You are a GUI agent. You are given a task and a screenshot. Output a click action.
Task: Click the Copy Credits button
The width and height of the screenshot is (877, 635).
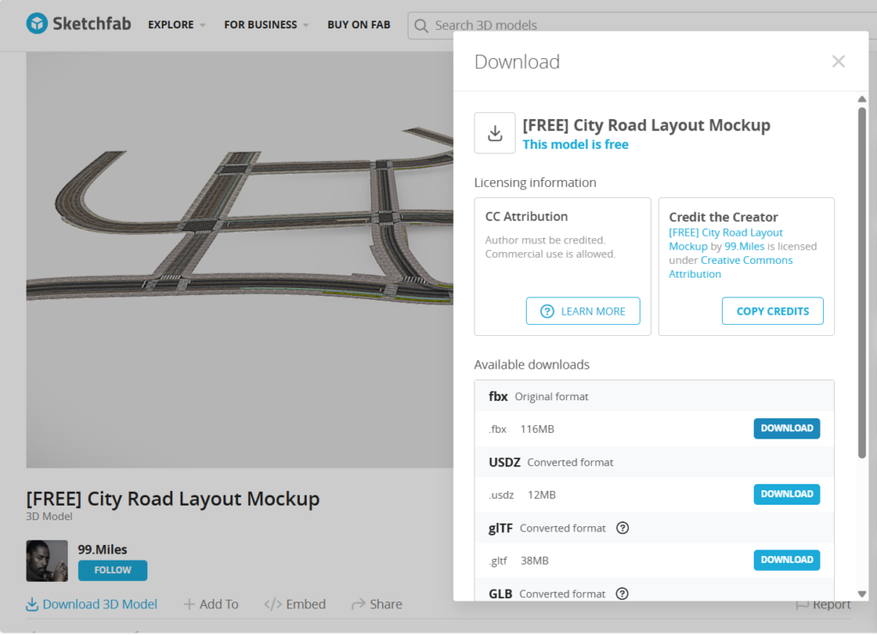773,311
